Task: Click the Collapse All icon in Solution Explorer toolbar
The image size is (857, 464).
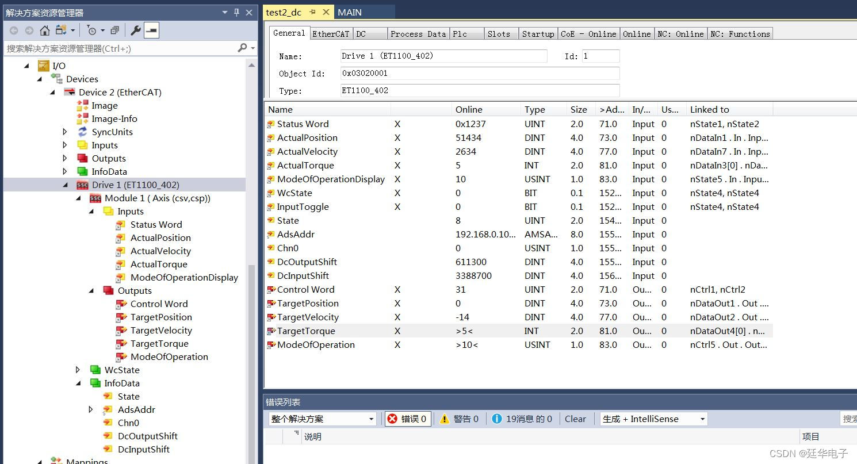Action: pyautogui.click(x=114, y=30)
